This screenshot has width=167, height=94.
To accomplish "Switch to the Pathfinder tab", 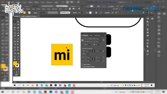I will (97, 36).
